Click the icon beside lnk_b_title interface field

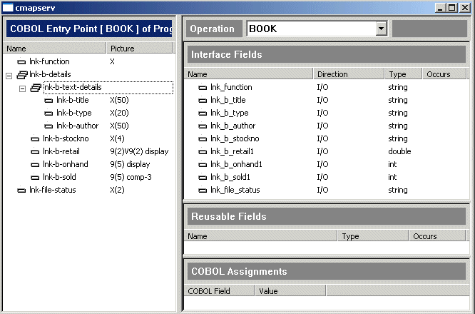[203, 101]
